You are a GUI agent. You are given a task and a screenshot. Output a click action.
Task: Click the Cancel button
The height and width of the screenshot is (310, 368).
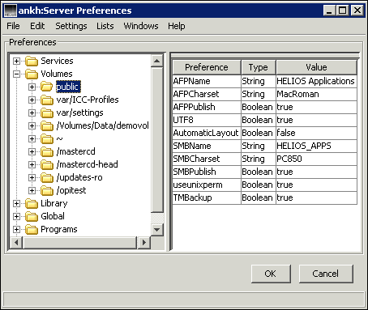coord(326,274)
